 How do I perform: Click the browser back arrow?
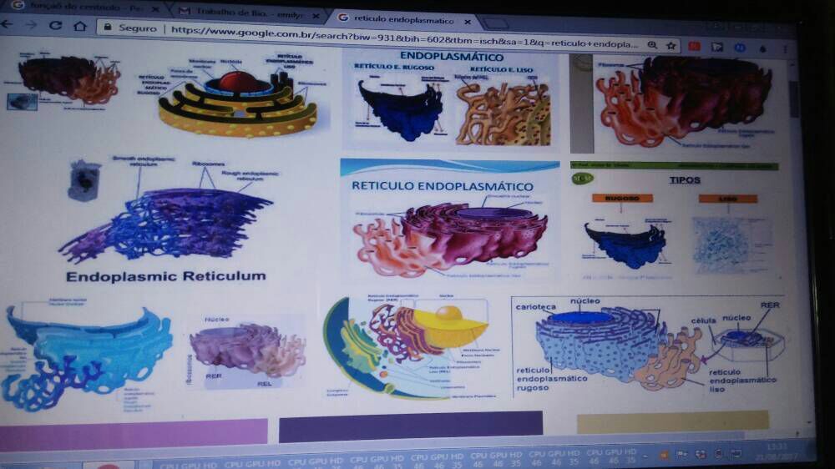7,24
